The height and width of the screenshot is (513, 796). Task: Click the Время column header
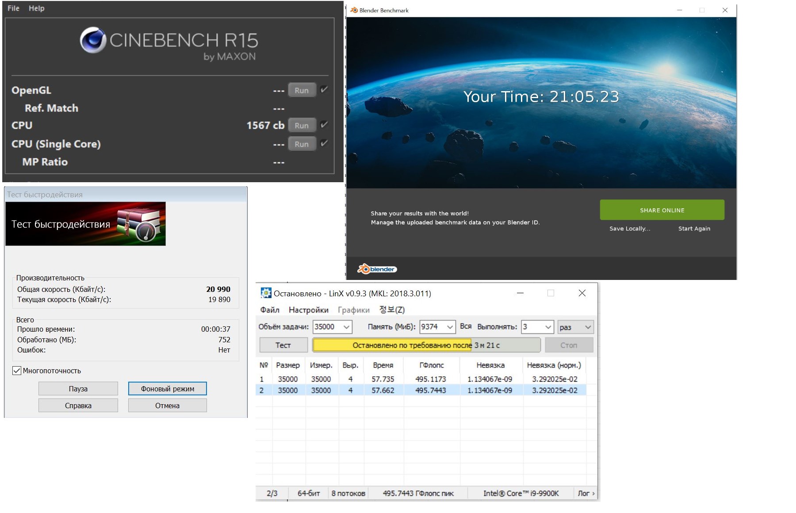[383, 365]
